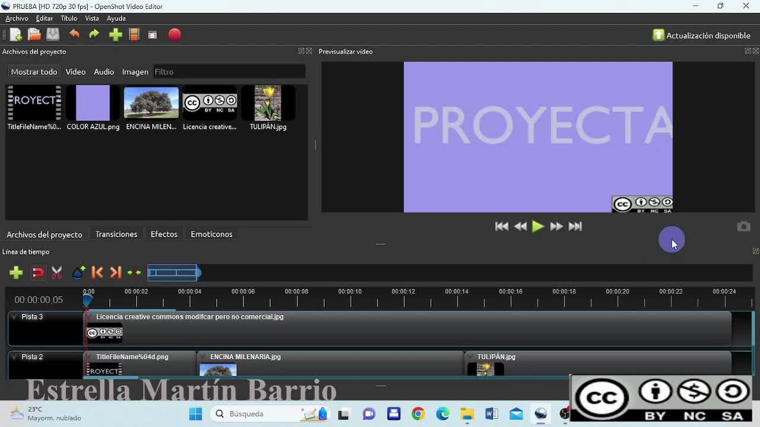Undo the last action

click(x=74, y=34)
